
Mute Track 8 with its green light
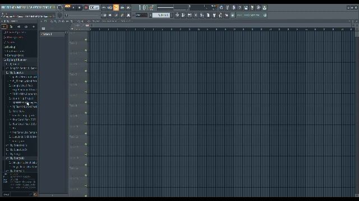point(86,113)
